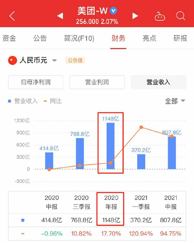Tap table cell 1148亿

click(111, 220)
